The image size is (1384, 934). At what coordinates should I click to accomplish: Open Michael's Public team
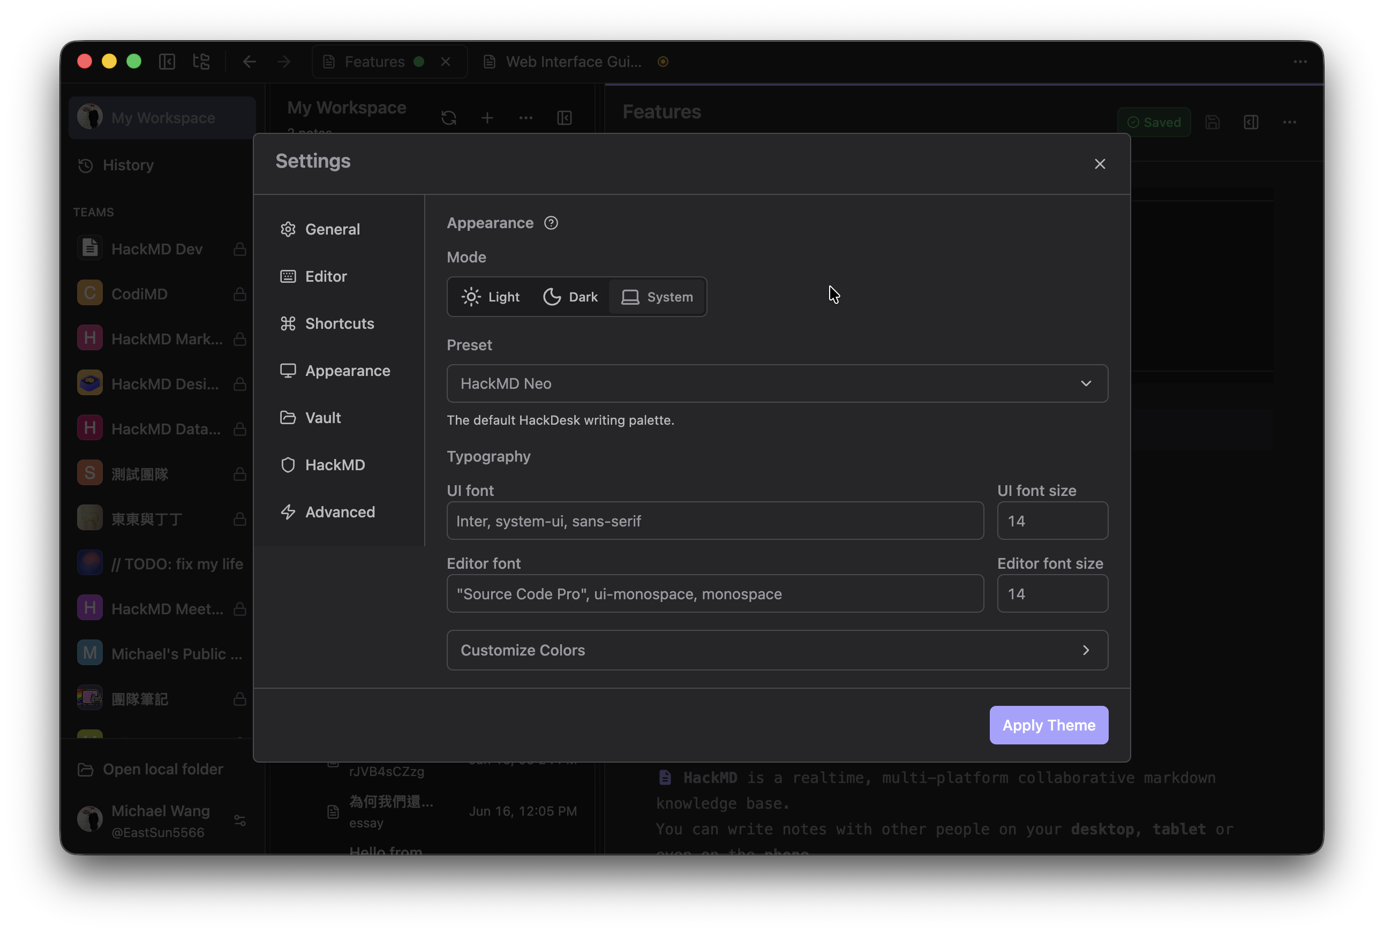coord(161,653)
